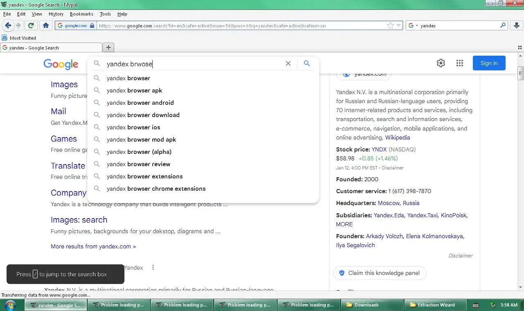Click the Google logo
This screenshot has height=311, width=524.
pos(61,64)
